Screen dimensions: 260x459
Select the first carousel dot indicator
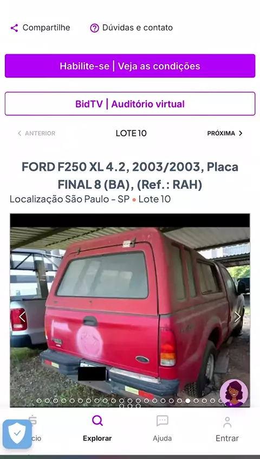pyautogui.click(x=39, y=401)
